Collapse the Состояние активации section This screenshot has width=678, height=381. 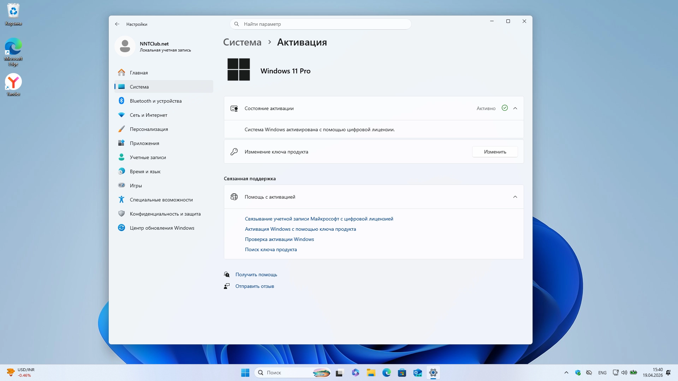(x=515, y=108)
